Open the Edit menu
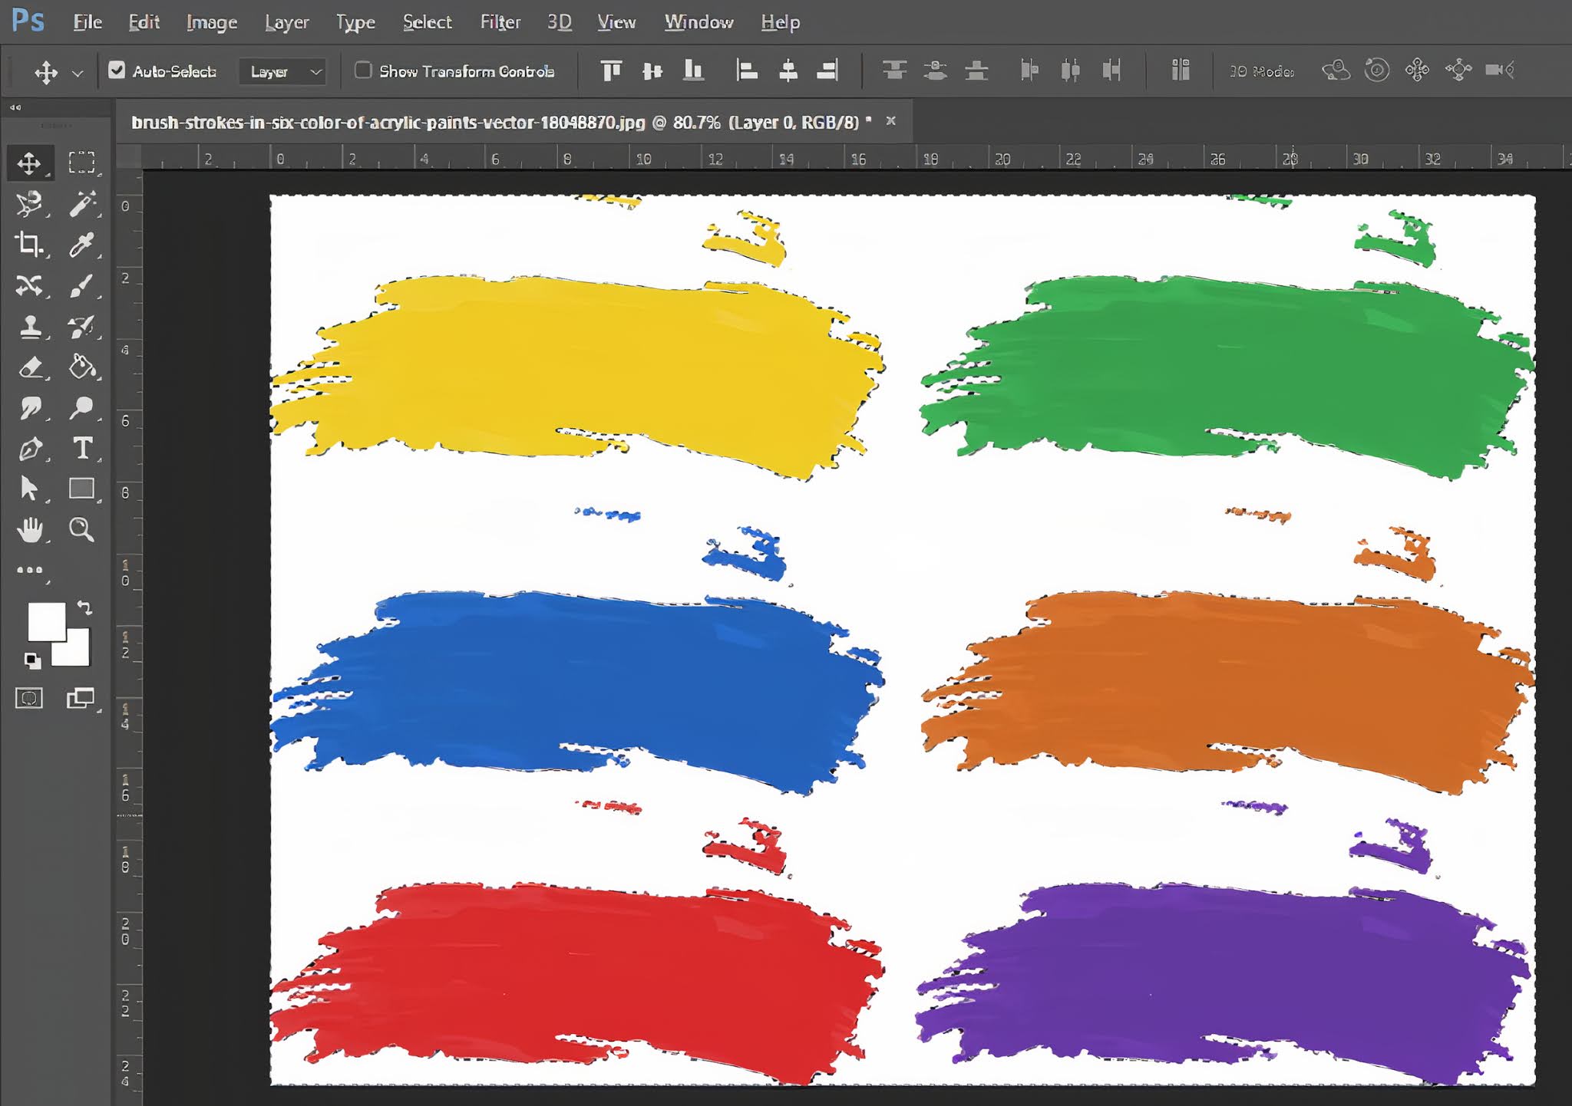 (x=144, y=22)
